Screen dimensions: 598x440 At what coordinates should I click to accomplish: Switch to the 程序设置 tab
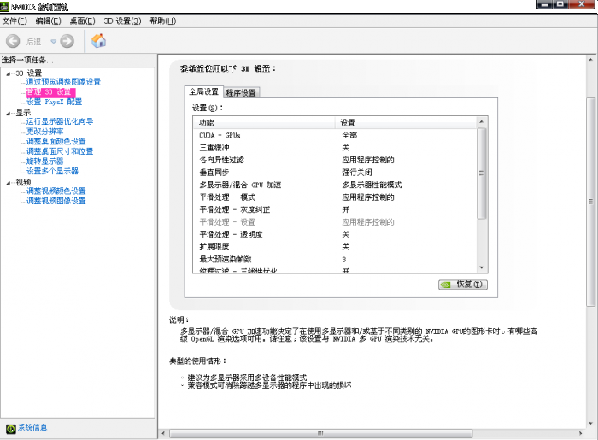[x=241, y=92]
